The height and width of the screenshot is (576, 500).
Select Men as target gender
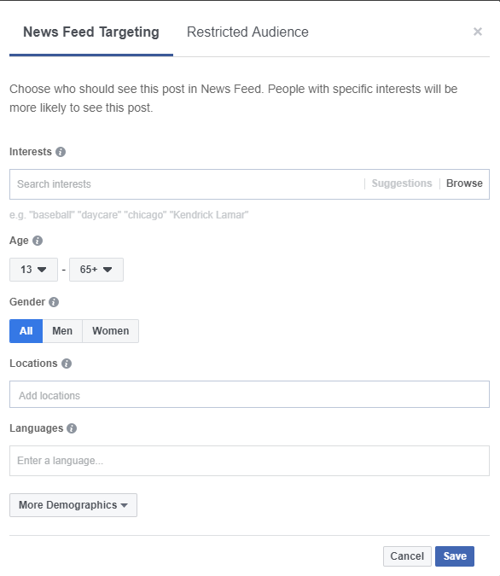pyautogui.click(x=62, y=331)
